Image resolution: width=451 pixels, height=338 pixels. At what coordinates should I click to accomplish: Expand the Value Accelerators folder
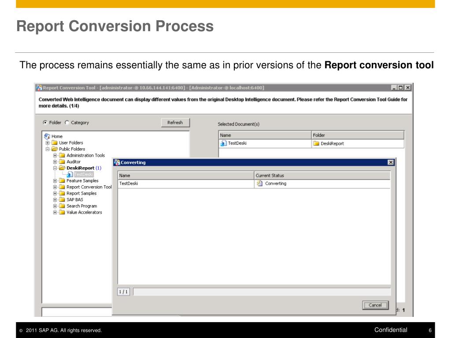pyautogui.click(x=55, y=212)
